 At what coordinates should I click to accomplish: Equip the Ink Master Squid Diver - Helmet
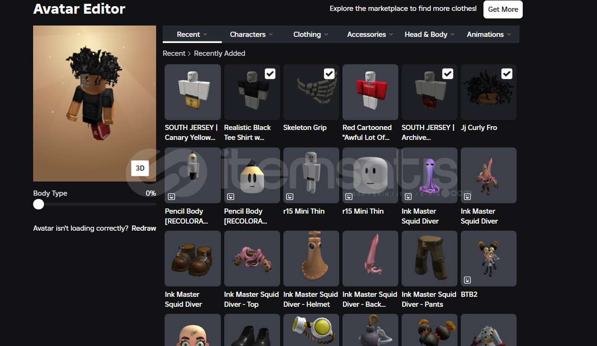click(x=311, y=259)
